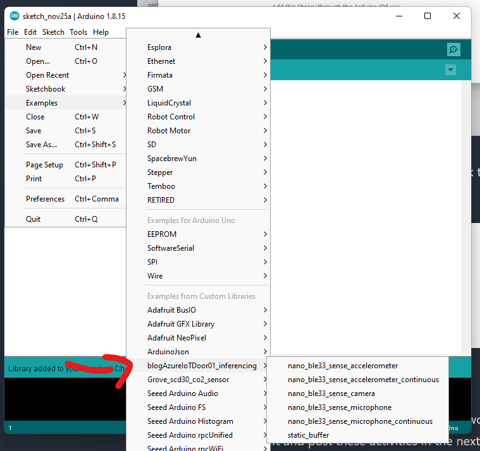Viewport: 480px width, 451px height.
Task: Open the Edit menu
Action: (30, 32)
